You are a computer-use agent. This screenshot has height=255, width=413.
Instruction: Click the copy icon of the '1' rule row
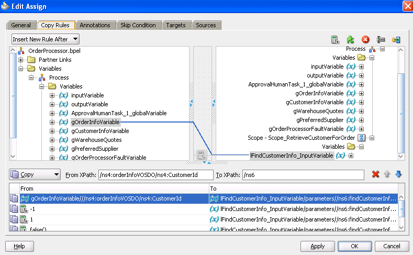pos(14,219)
